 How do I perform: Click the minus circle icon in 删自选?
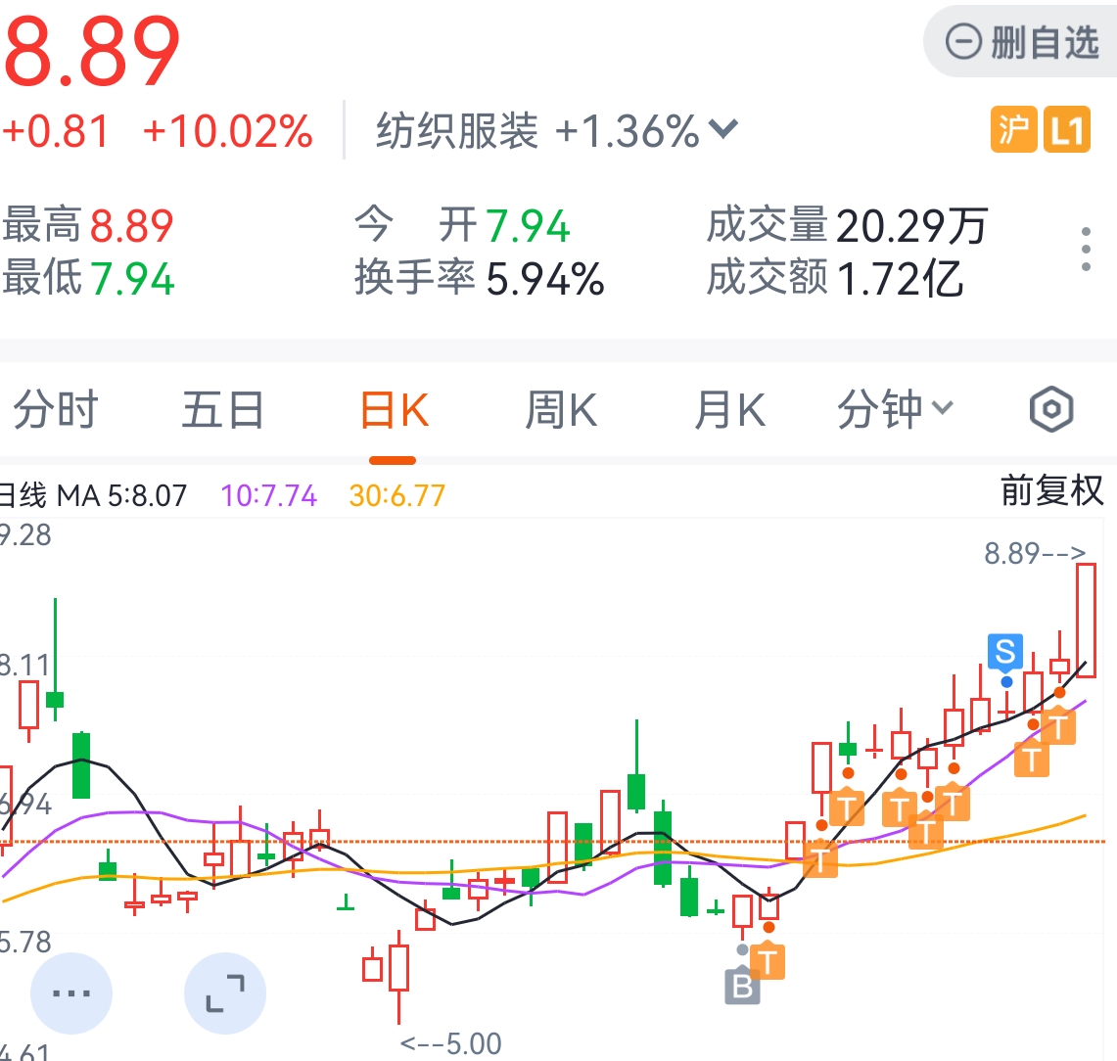(x=963, y=42)
